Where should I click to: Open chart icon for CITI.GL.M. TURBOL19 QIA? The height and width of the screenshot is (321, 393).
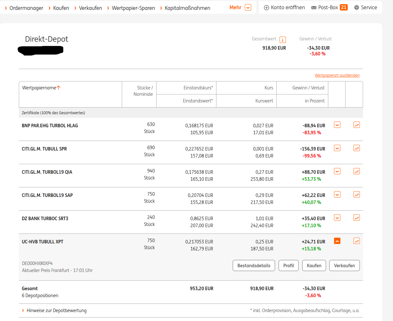click(x=356, y=171)
